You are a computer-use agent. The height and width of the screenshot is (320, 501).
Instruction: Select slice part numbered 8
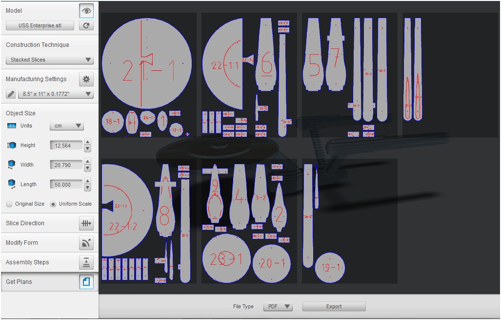165,201
